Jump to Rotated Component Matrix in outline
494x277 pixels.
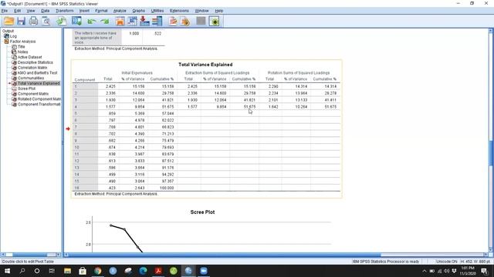click(39, 99)
